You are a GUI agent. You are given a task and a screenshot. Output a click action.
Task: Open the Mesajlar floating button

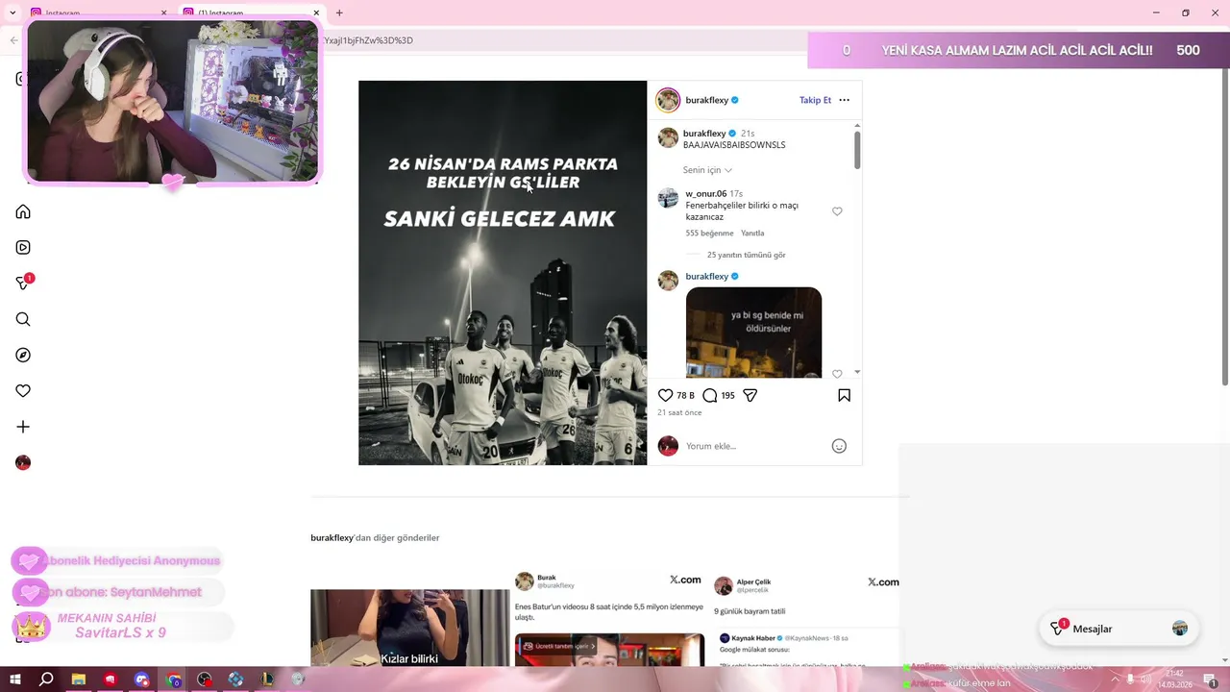click(x=1119, y=629)
